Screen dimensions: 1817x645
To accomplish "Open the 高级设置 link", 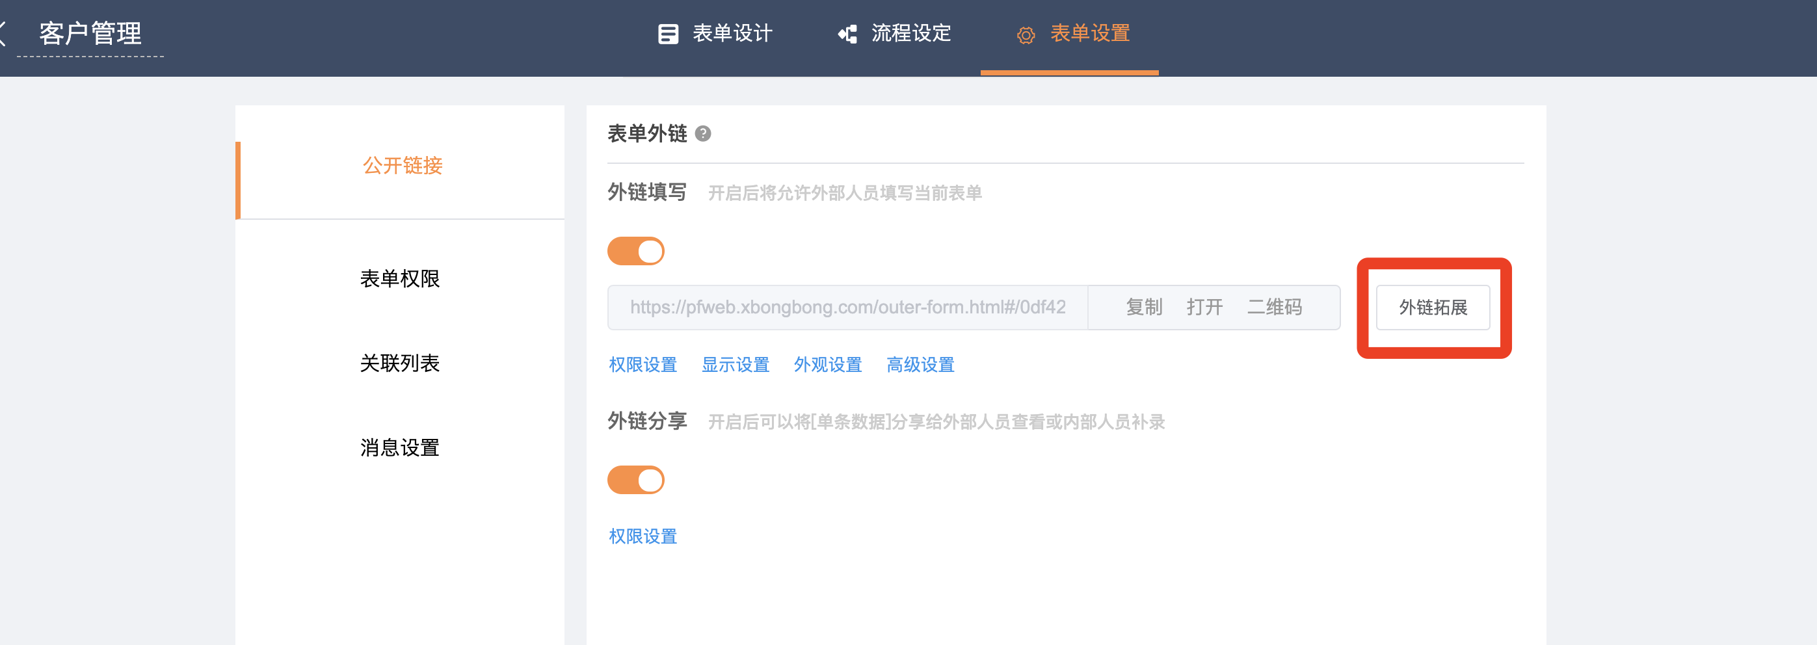I will pos(920,365).
